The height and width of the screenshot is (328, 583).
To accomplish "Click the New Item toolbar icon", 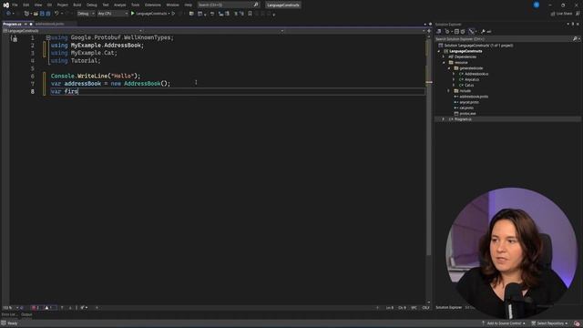I will 26,14.
